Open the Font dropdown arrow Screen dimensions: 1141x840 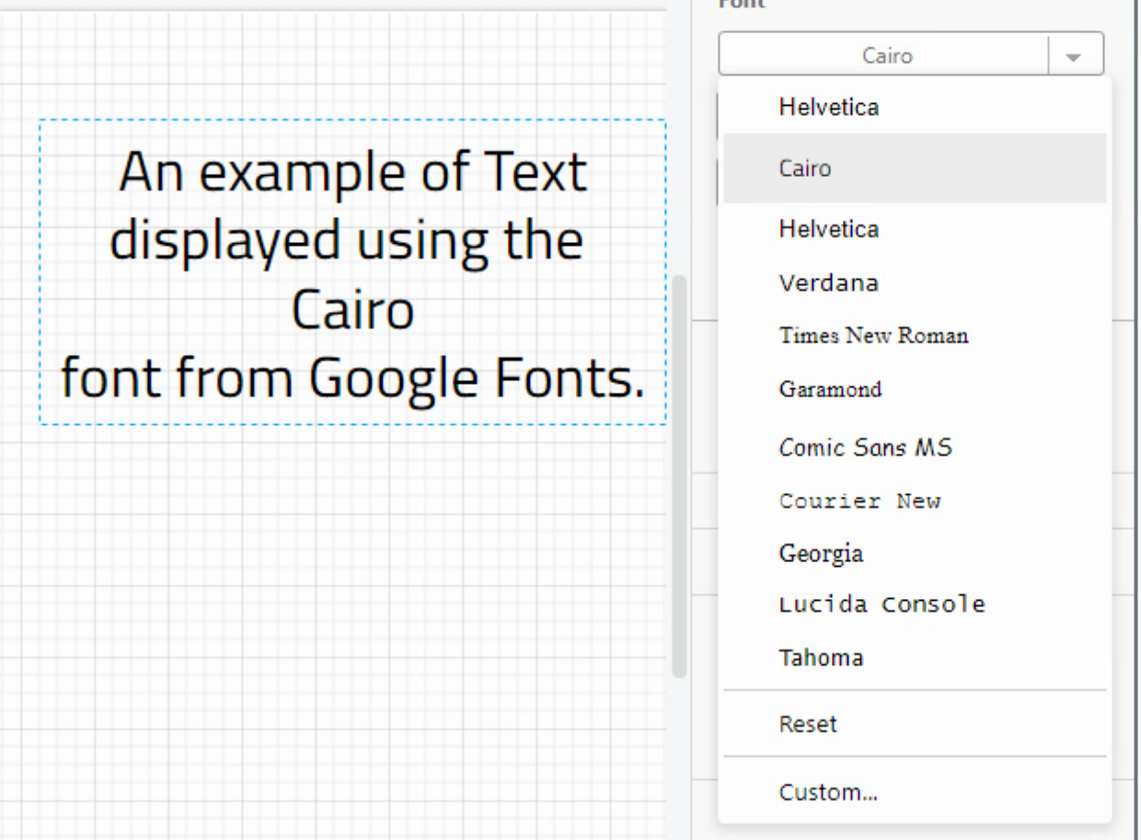coord(1075,56)
